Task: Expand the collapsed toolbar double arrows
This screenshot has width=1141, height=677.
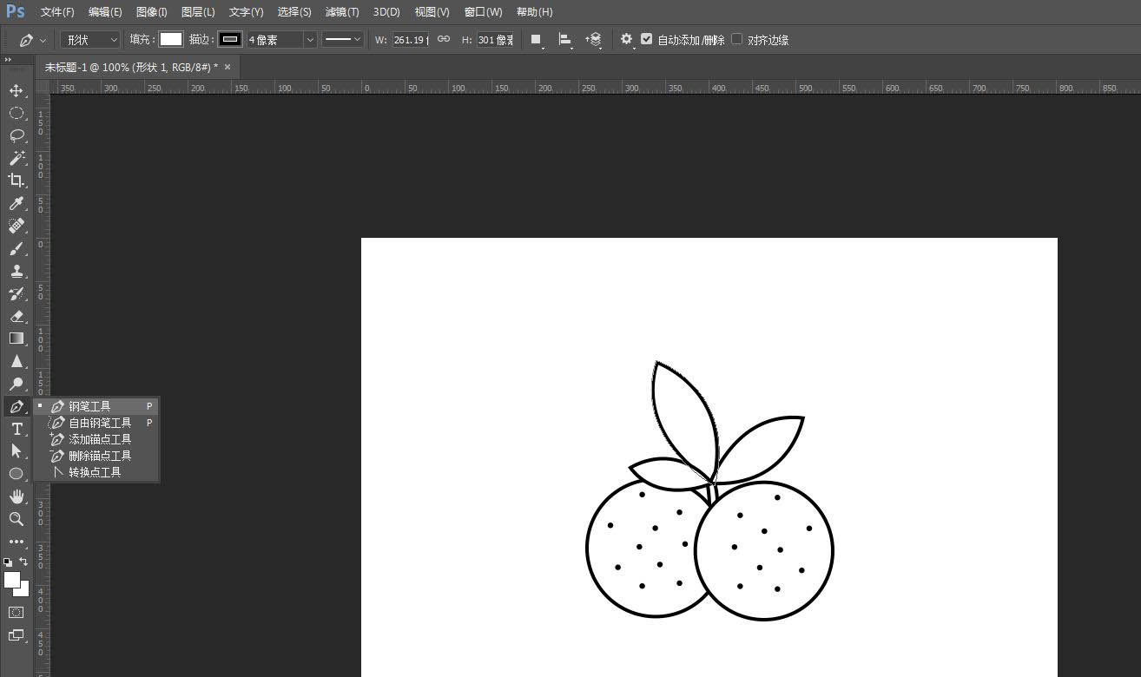Action: (8, 59)
